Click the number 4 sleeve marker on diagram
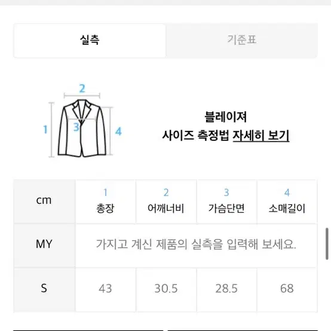Viewport: 331px width, 331px height. pos(118,131)
